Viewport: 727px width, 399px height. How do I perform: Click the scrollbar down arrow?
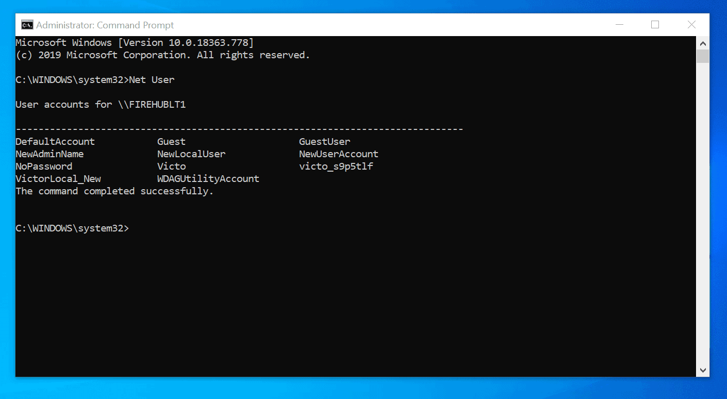point(703,371)
